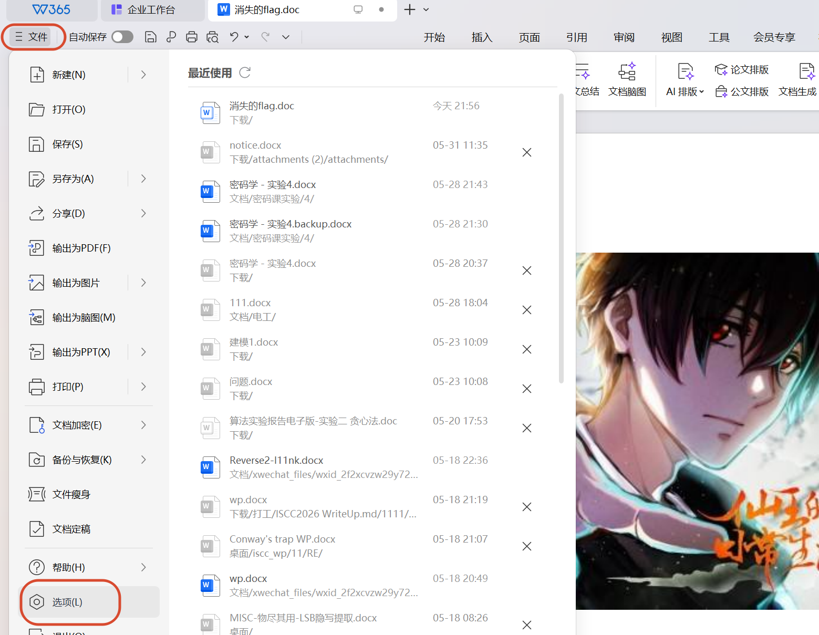Screen dimensions: 819x635
Task: Click the save disk icon in toolbar
Action: [x=151, y=37]
